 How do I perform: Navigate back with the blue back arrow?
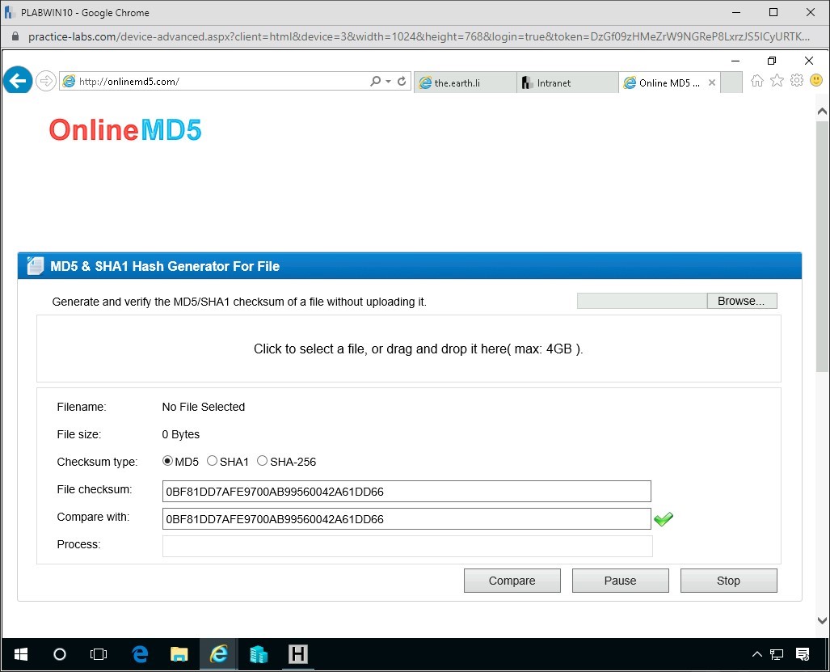tap(17, 80)
